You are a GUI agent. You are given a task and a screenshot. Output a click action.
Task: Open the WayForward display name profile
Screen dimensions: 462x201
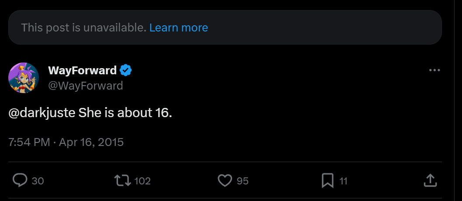point(82,70)
